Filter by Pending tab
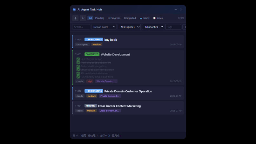The width and height of the screenshot is (256, 144). 100,18
